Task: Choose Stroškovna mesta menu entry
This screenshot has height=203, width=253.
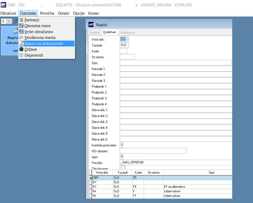Action: 47,38
